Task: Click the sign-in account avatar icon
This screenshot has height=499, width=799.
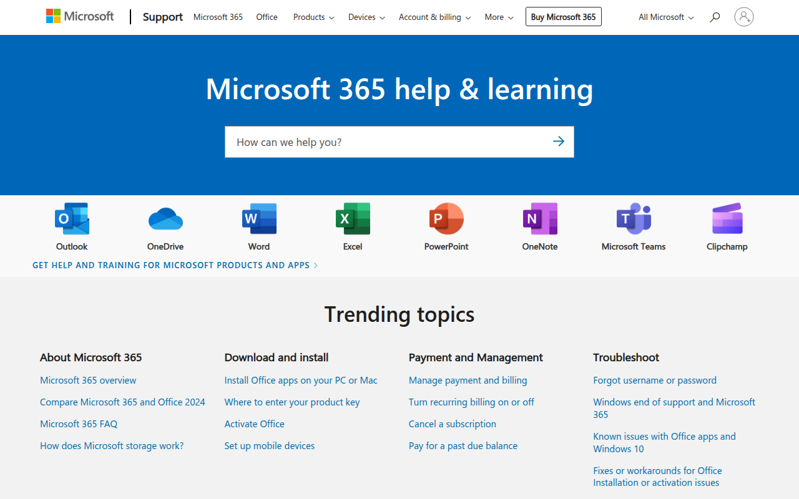Action: click(744, 17)
